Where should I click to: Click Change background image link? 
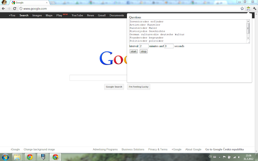[x=39, y=149]
